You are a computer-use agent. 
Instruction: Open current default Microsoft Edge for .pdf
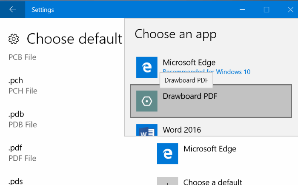point(197,154)
